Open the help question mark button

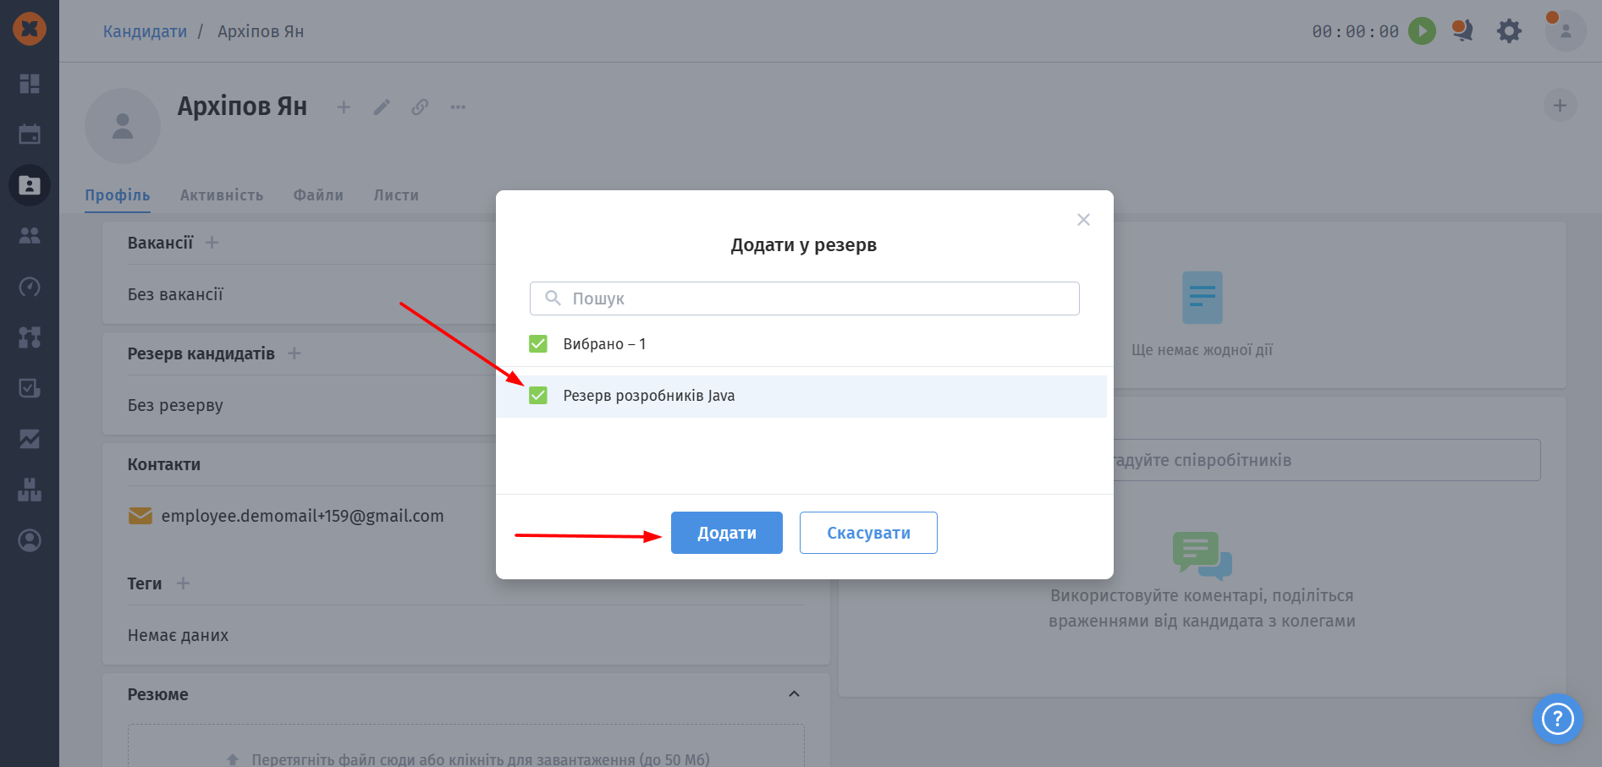(1557, 719)
